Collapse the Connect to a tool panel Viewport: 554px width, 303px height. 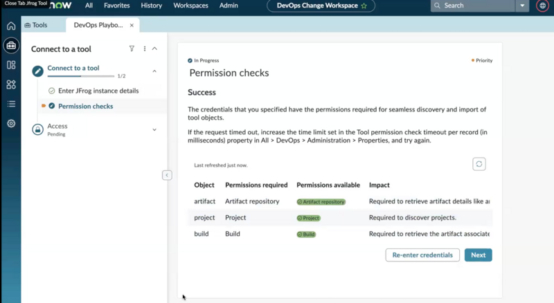(154, 48)
